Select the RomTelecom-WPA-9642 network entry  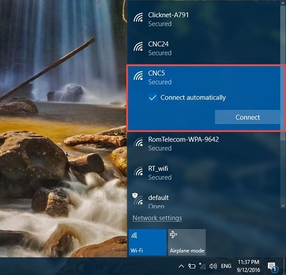204,144
